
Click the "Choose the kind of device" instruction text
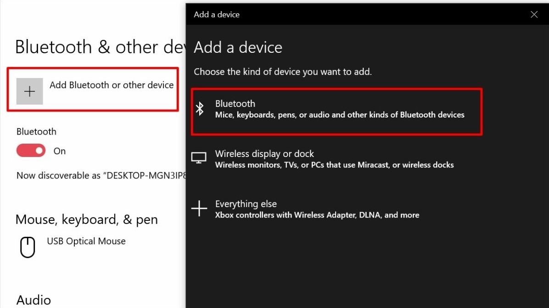(x=283, y=72)
